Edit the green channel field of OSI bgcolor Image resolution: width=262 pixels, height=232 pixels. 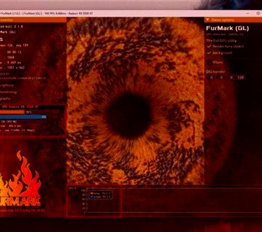tap(221, 77)
